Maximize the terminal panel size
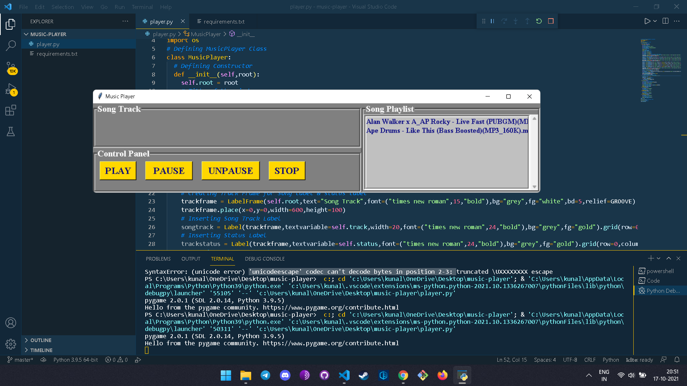 click(668, 258)
